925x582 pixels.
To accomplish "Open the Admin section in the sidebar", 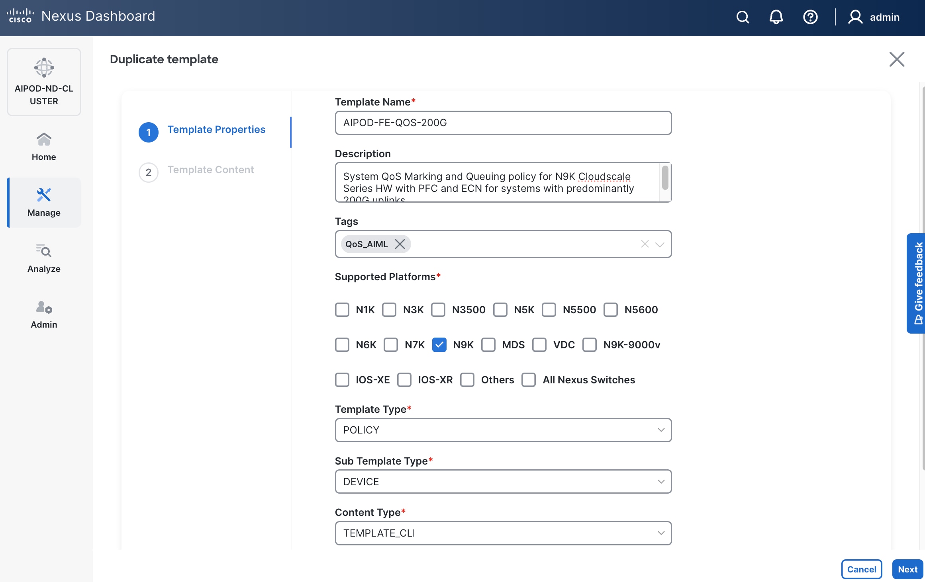I will click(43, 314).
